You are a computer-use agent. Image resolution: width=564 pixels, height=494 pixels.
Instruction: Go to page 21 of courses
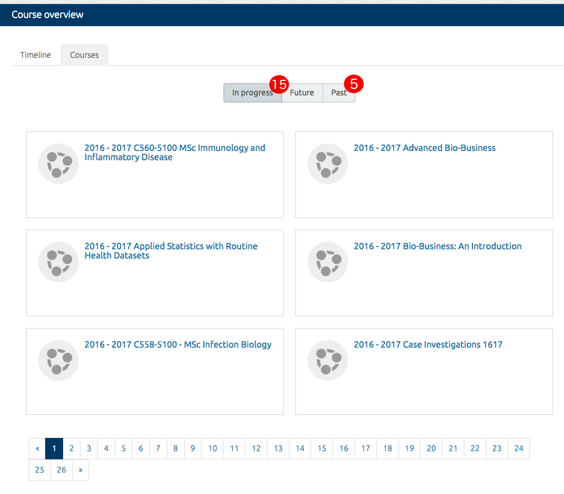point(453,448)
